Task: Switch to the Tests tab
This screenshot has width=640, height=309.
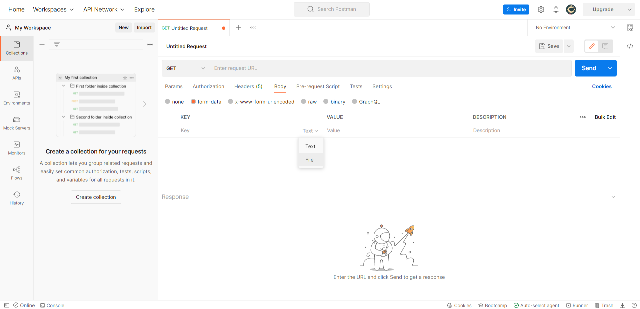Action: pyautogui.click(x=356, y=86)
